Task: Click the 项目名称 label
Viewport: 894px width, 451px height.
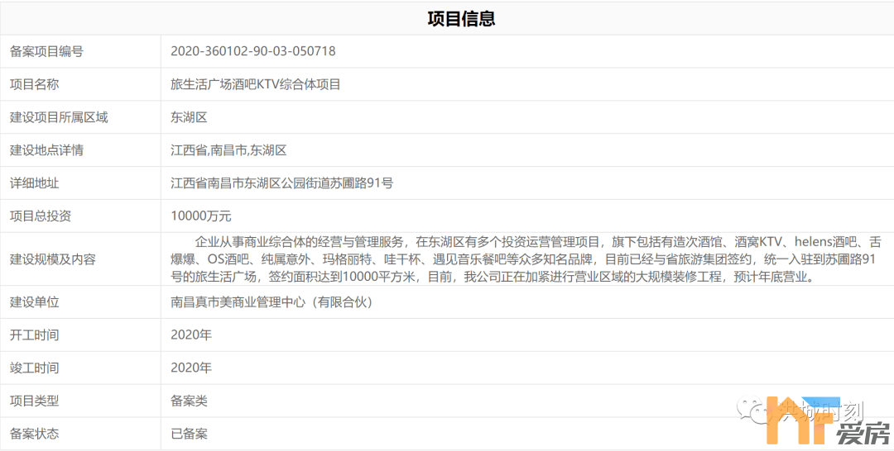Action: [34, 84]
